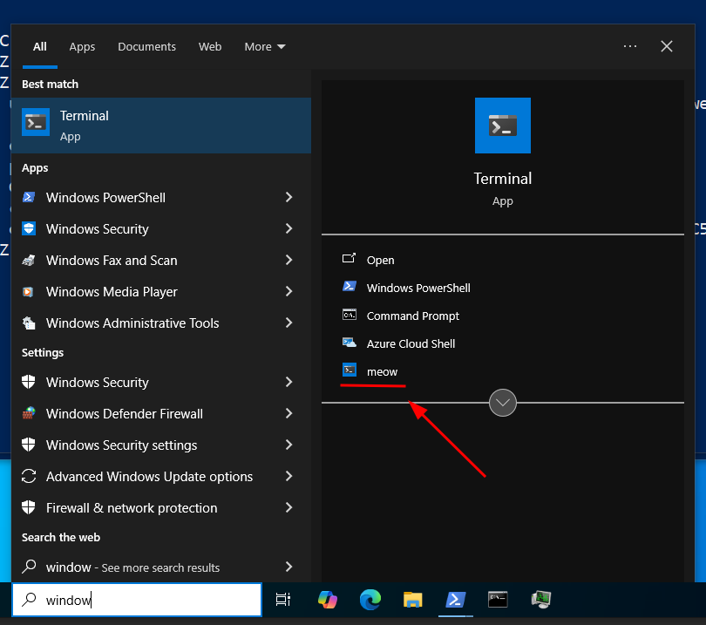
Task: Launch Azure Cloud Shell profile
Action: coord(411,344)
